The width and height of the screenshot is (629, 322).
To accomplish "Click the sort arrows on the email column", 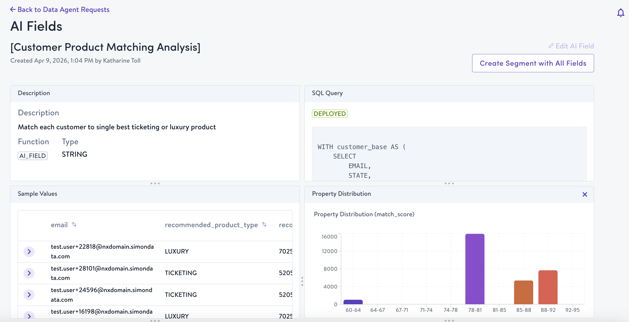I will coord(74,224).
